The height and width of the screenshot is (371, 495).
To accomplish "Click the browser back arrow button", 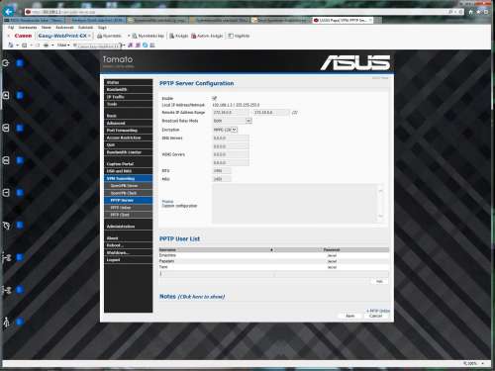I will [x=9, y=12].
